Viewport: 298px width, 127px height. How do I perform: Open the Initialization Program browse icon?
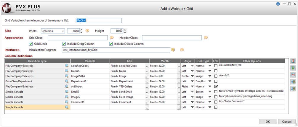point(174,50)
